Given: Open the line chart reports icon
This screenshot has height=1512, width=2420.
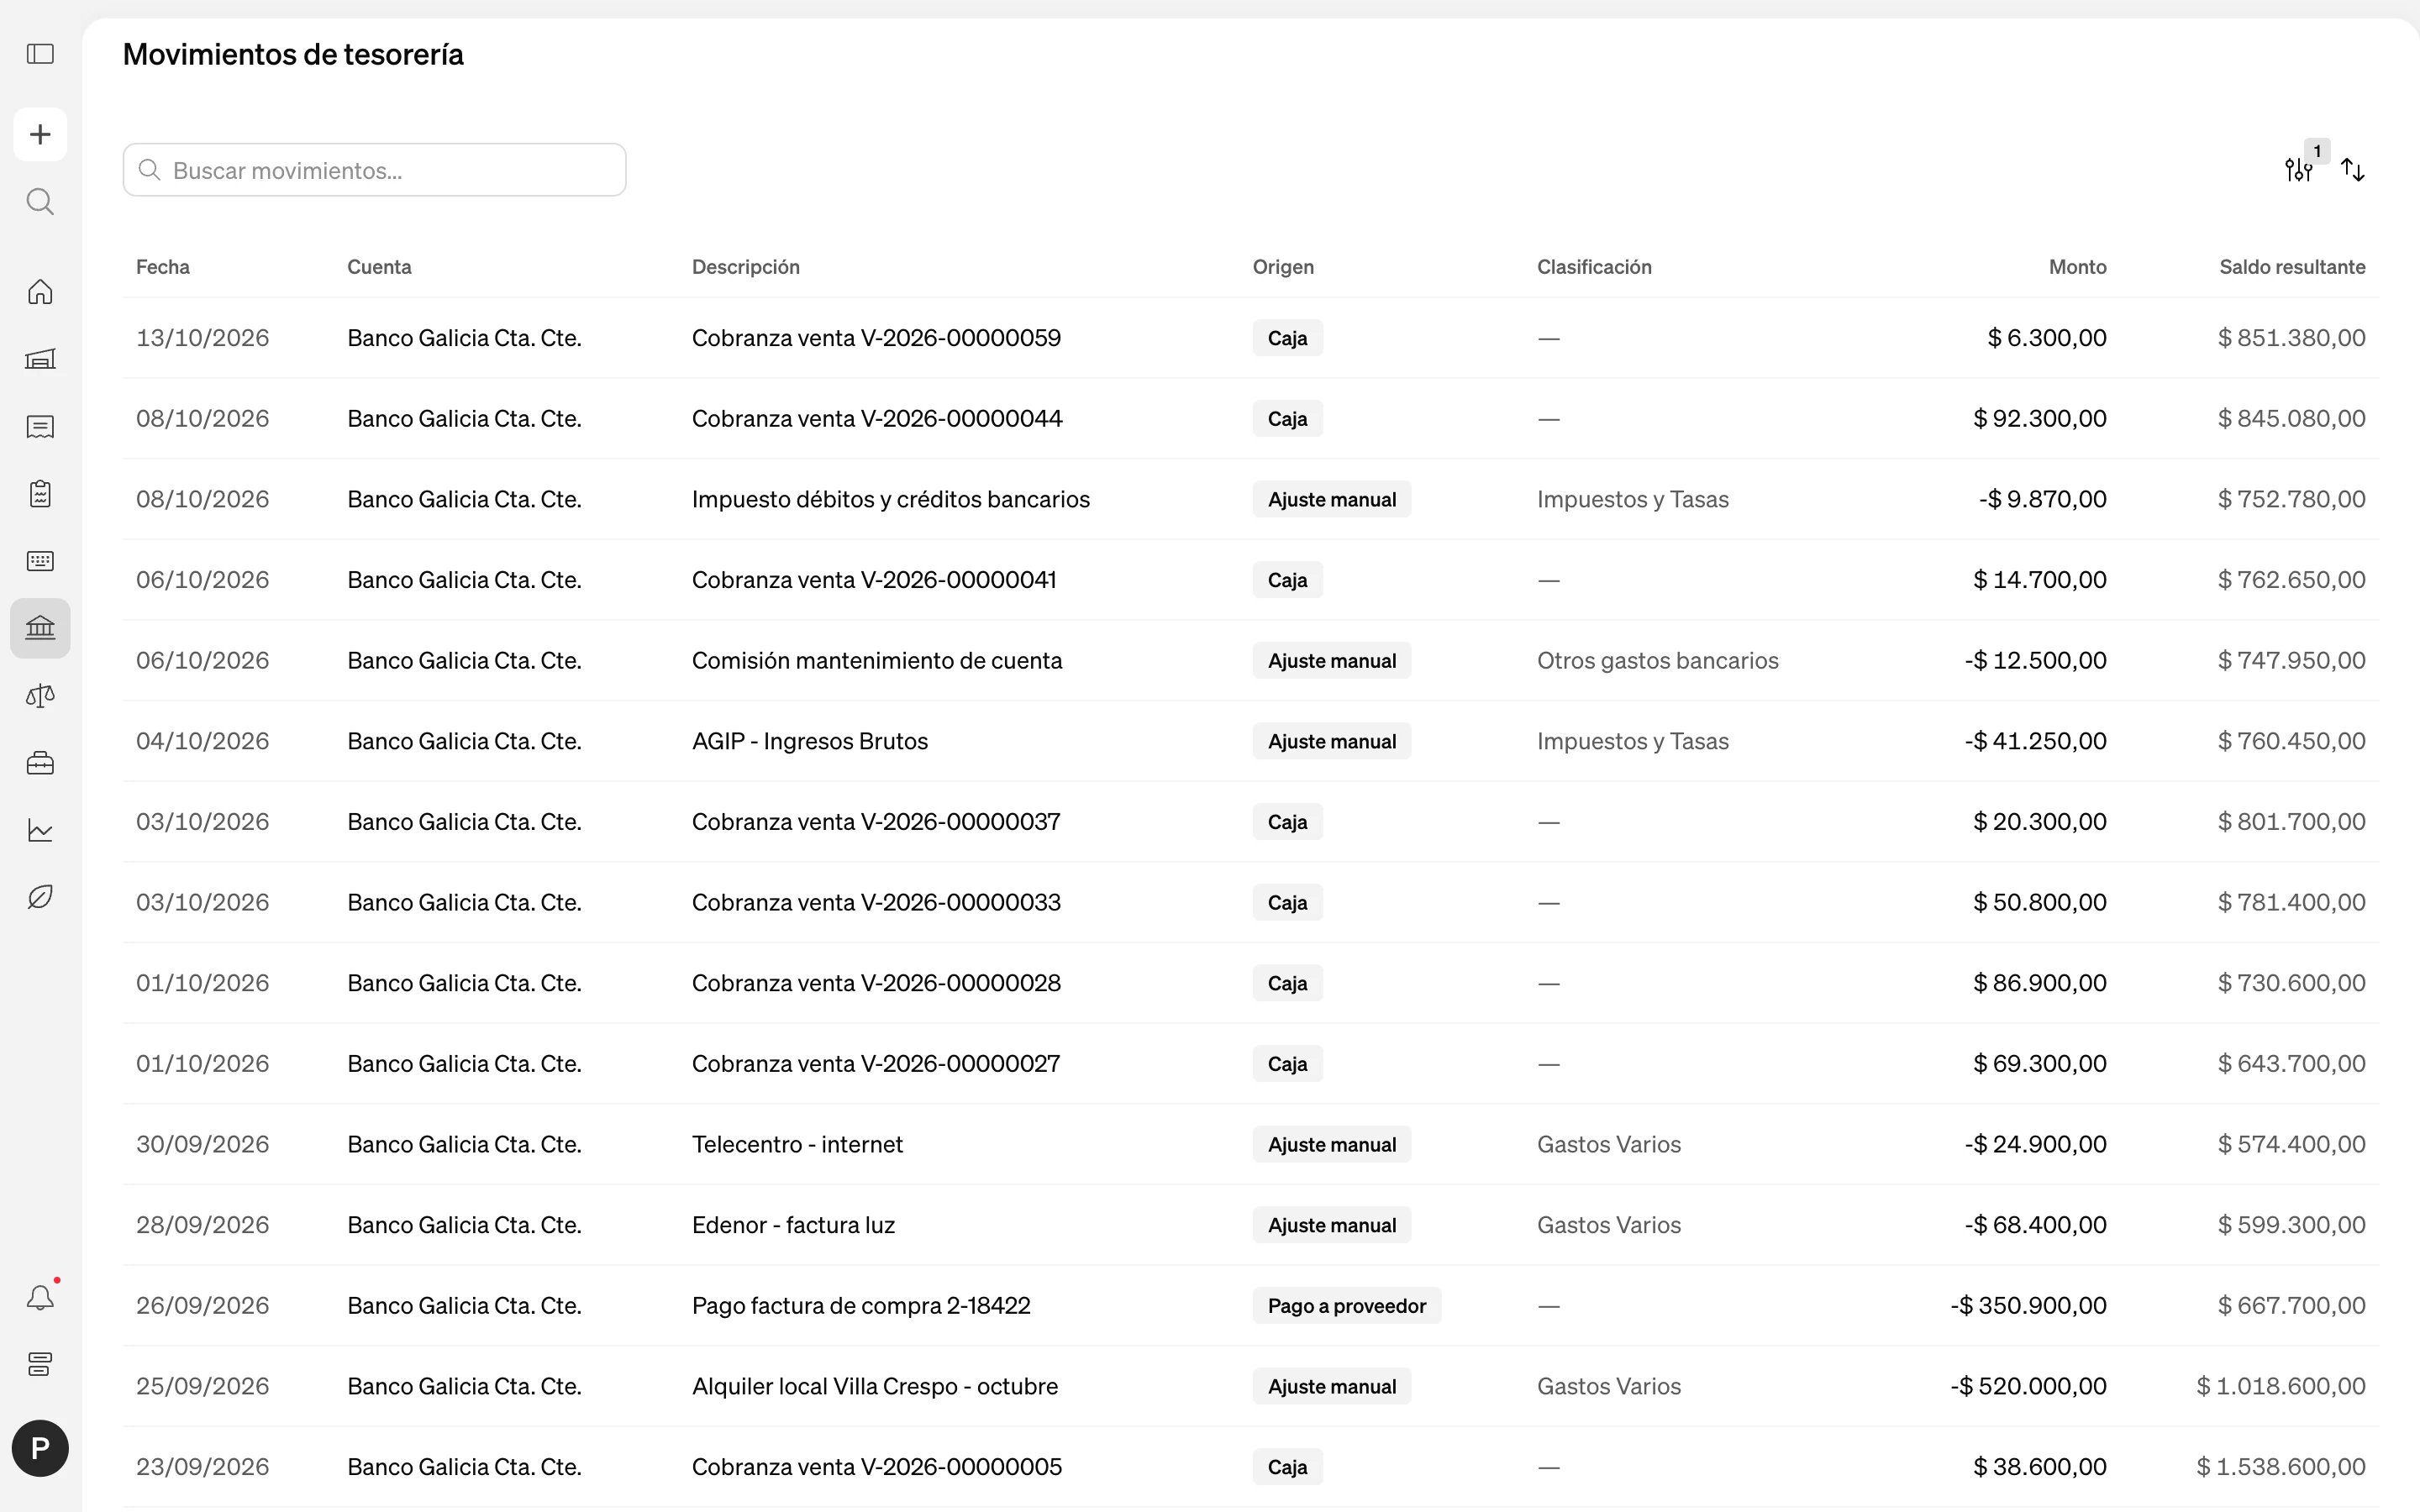Looking at the screenshot, I should [40, 830].
